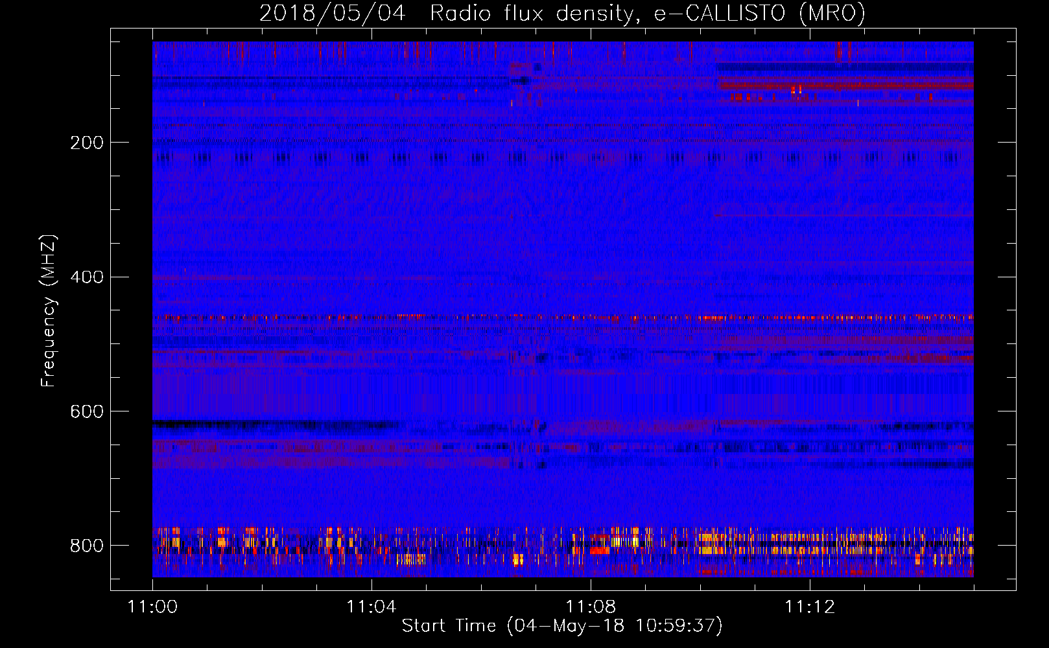Click the 'Start Time (04-May-18 10:59:37)' label

[x=562, y=626]
